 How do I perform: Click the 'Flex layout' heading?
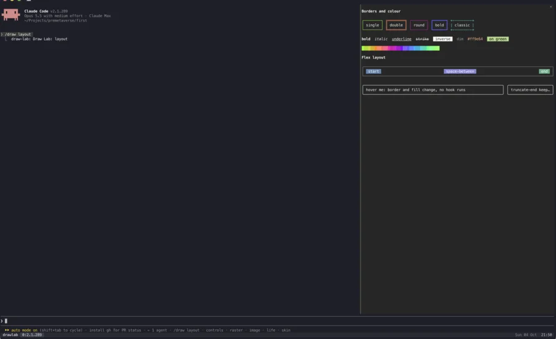point(373,57)
